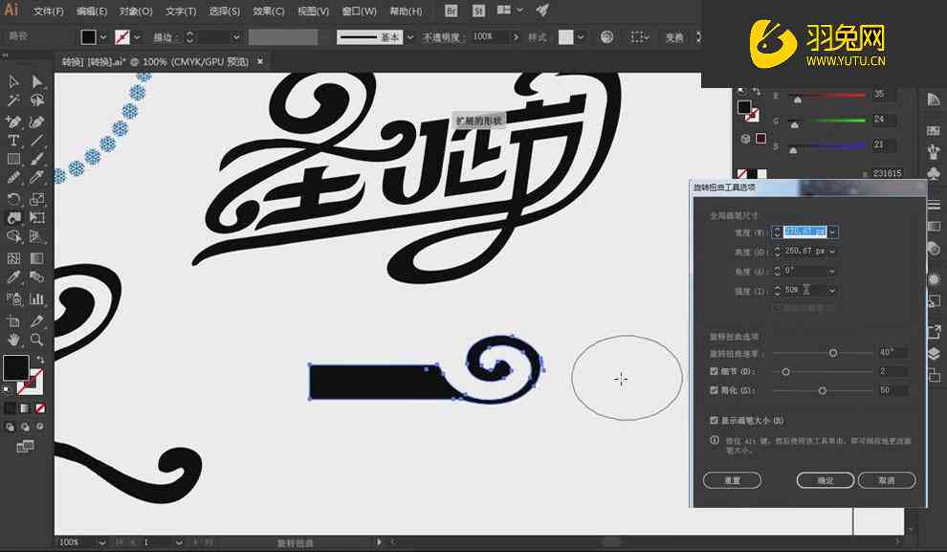This screenshot has height=552, width=947.
Task: Select the Blend tool
Action: [x=37, y=277]
